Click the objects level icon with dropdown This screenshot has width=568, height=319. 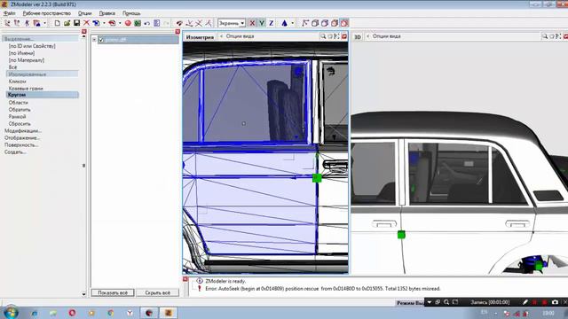(36, 23)
